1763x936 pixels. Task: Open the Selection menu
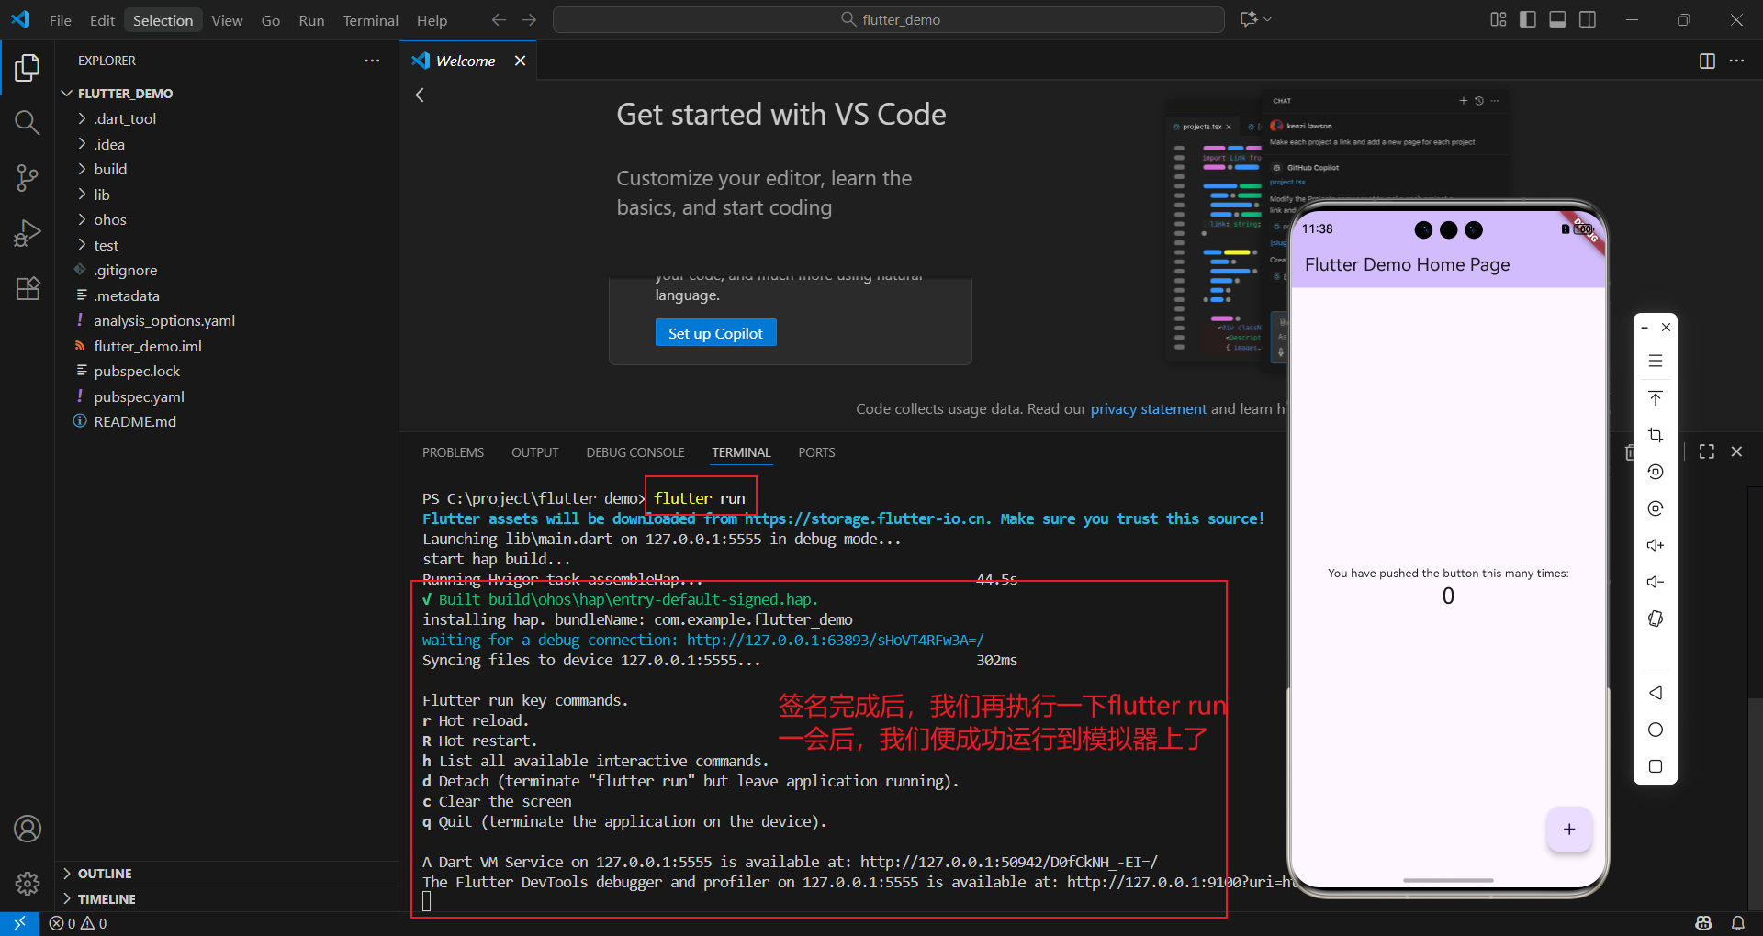(163, 20)
